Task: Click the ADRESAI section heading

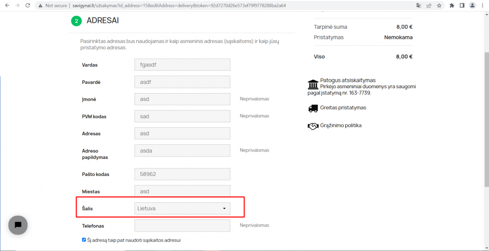Action: (103, 21)
